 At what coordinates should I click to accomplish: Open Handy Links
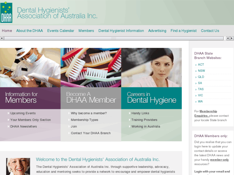click(140, 113)
